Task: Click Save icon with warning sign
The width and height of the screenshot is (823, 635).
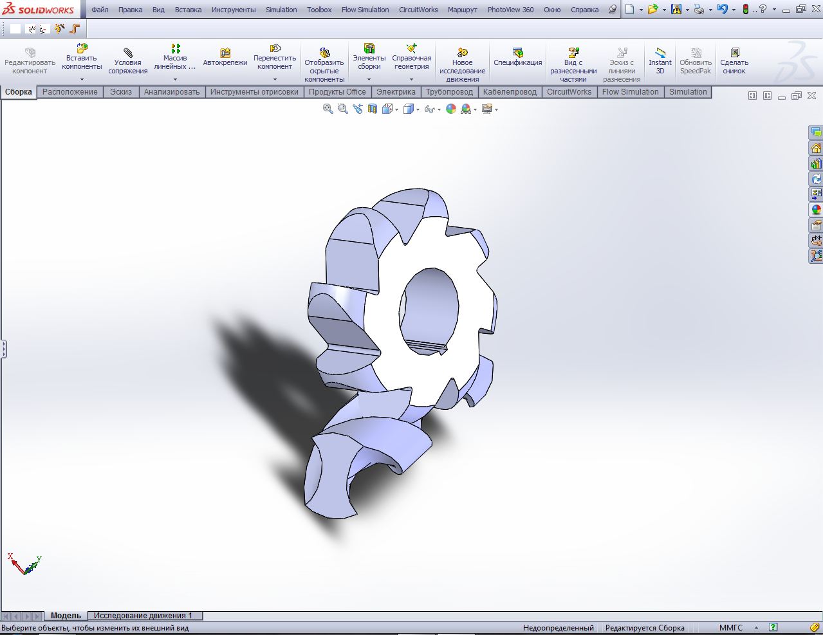Action: coord(676,9)
